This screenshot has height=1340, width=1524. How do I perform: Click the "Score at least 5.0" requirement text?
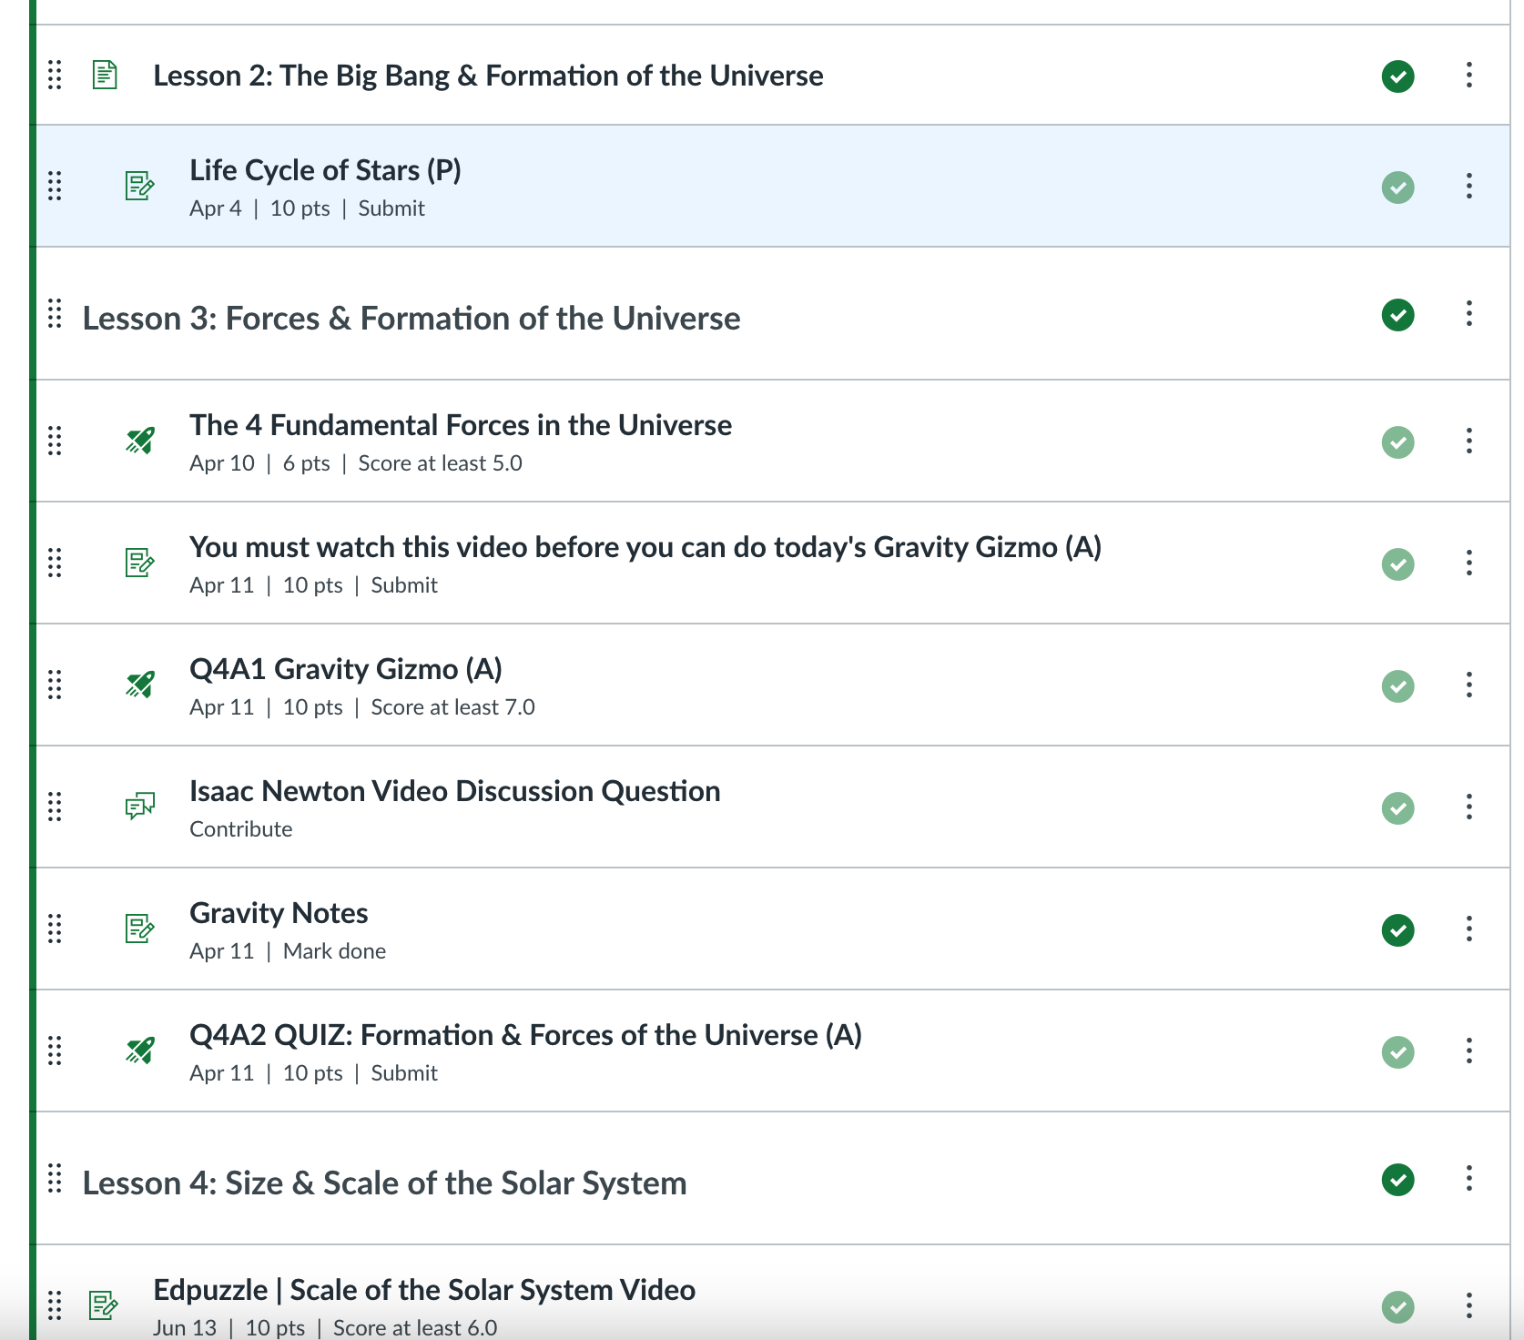440,463
